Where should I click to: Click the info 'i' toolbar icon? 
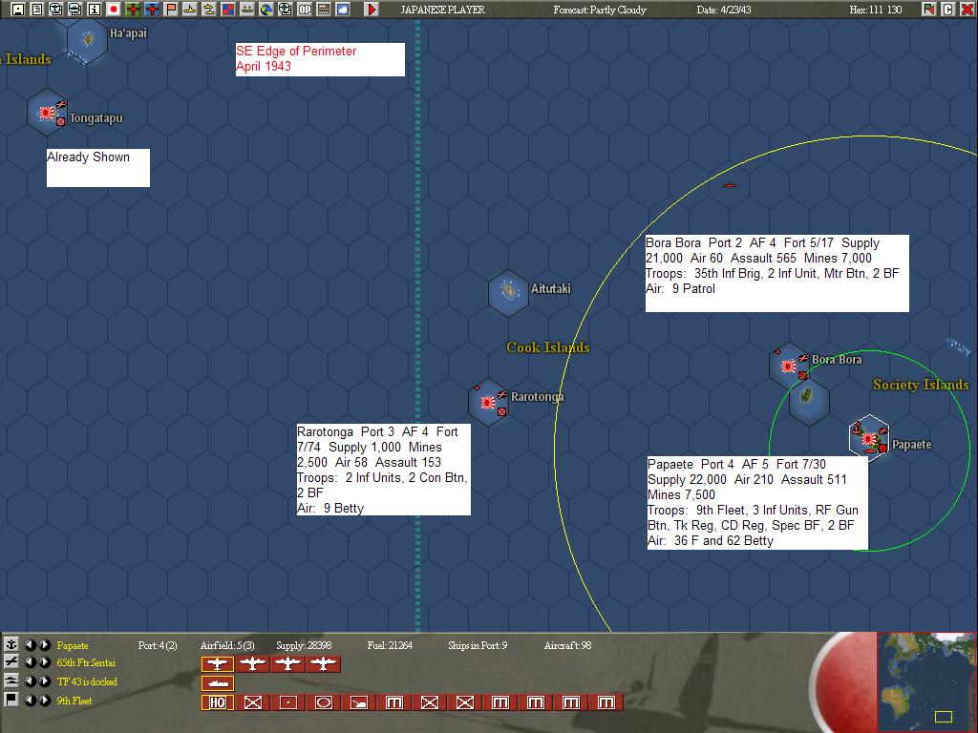click(x=95, y=10)
